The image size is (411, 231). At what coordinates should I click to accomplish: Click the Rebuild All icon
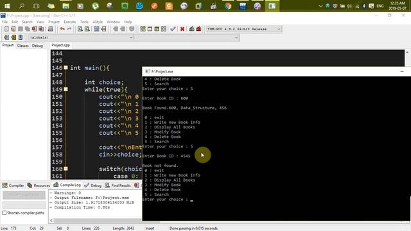(164, 29)
